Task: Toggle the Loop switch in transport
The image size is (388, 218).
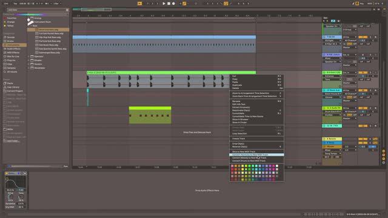Action: [226, 4]
